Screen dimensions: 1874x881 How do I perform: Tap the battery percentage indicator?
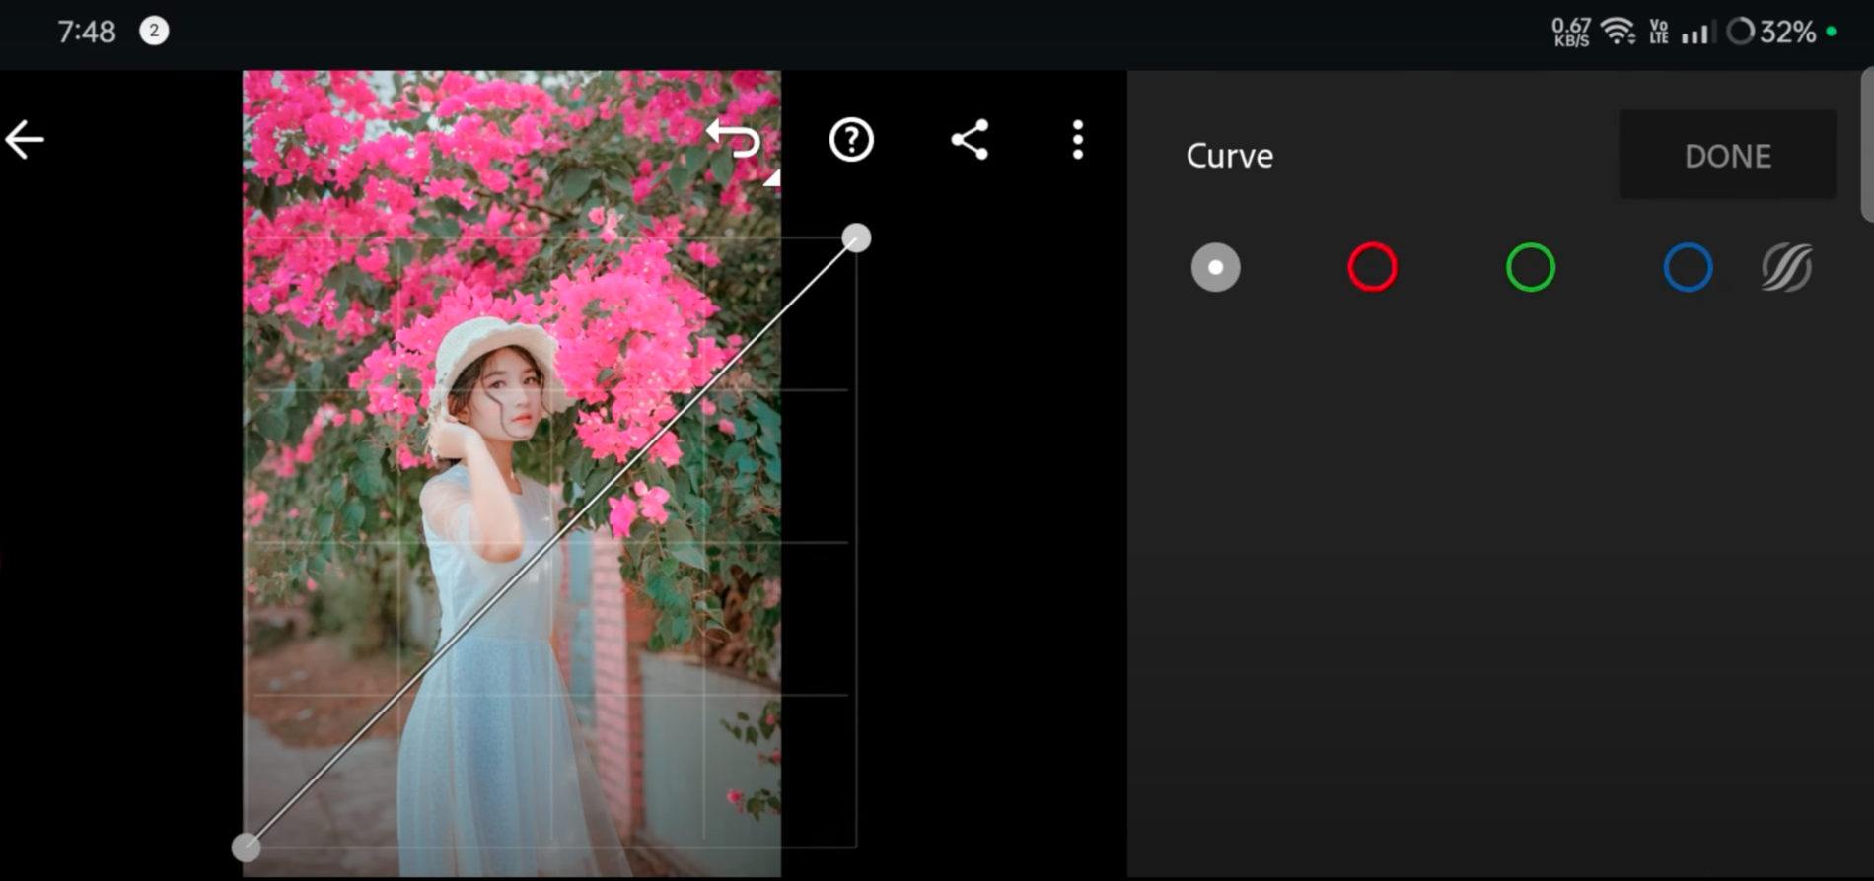tap(1786, 32)
